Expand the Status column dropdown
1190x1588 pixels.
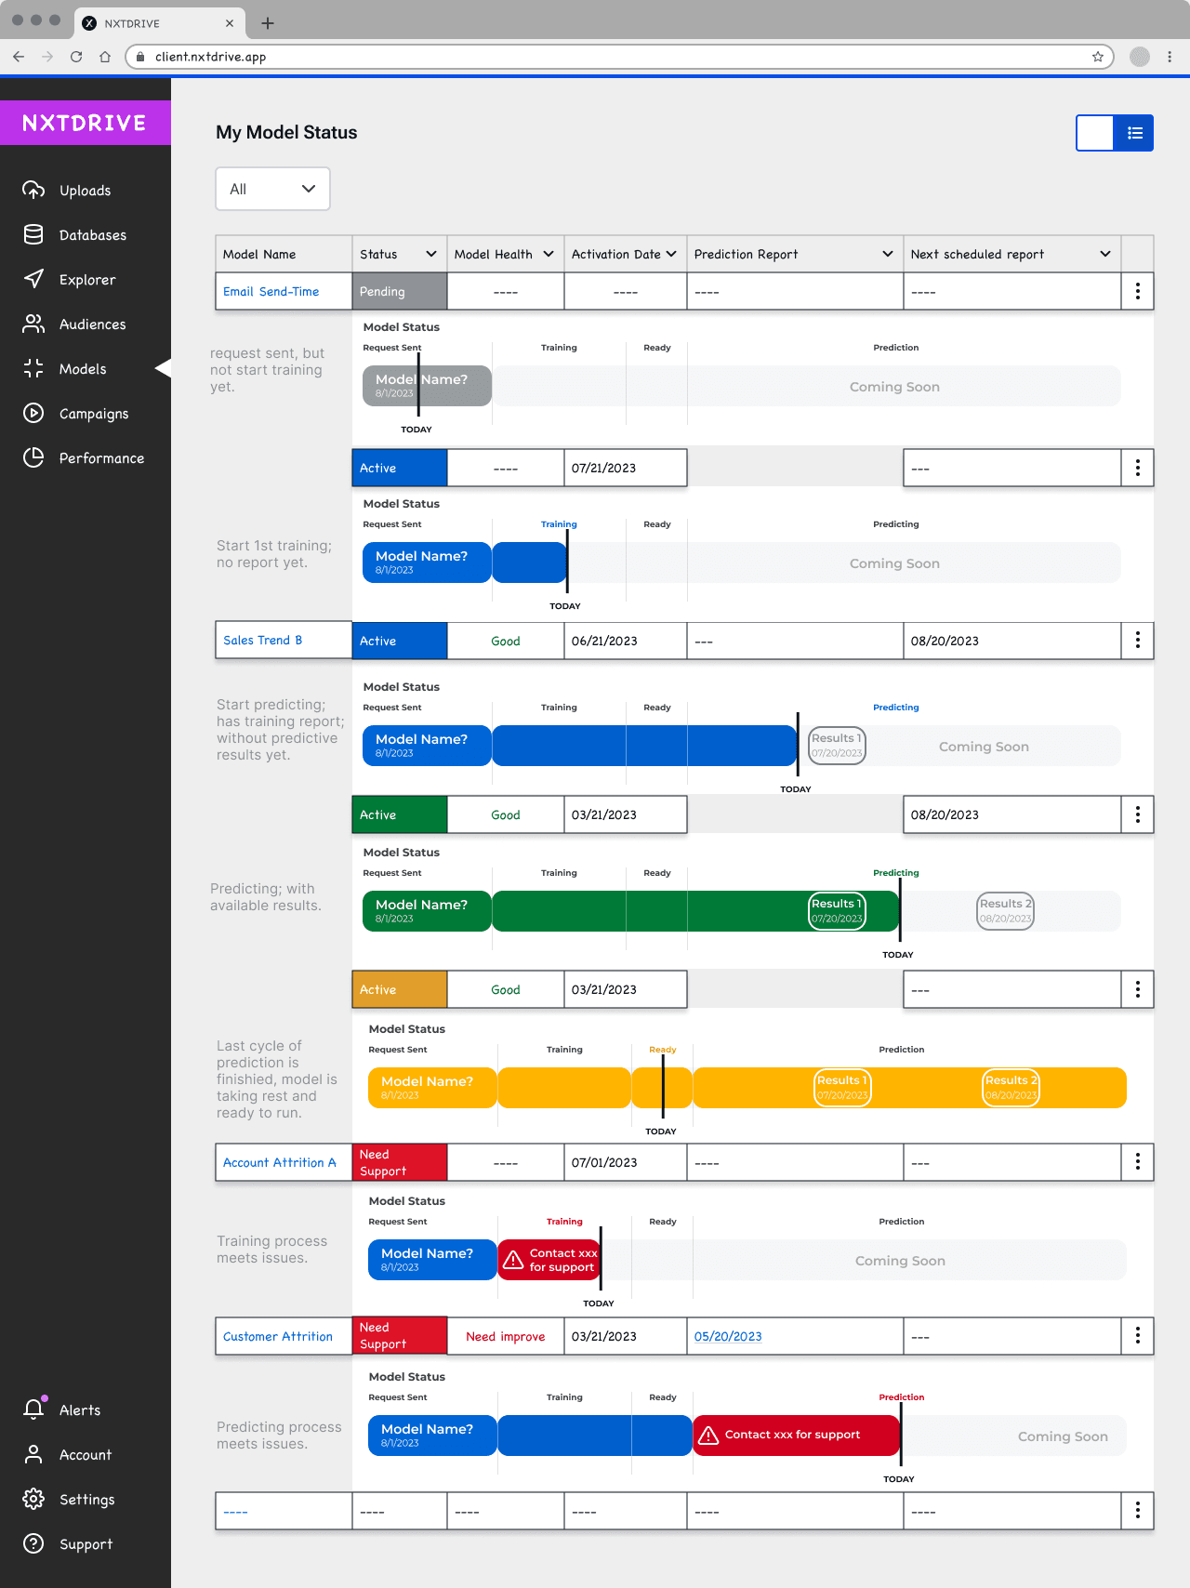tap(431, 254)
